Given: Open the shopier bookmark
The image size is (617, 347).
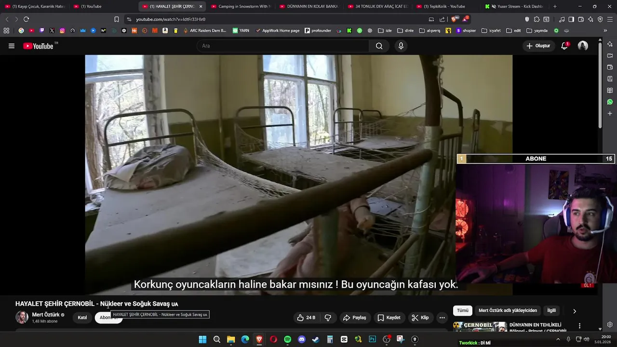Looking at the screenshot, I should pyautogui.click(x=466, y=30).
